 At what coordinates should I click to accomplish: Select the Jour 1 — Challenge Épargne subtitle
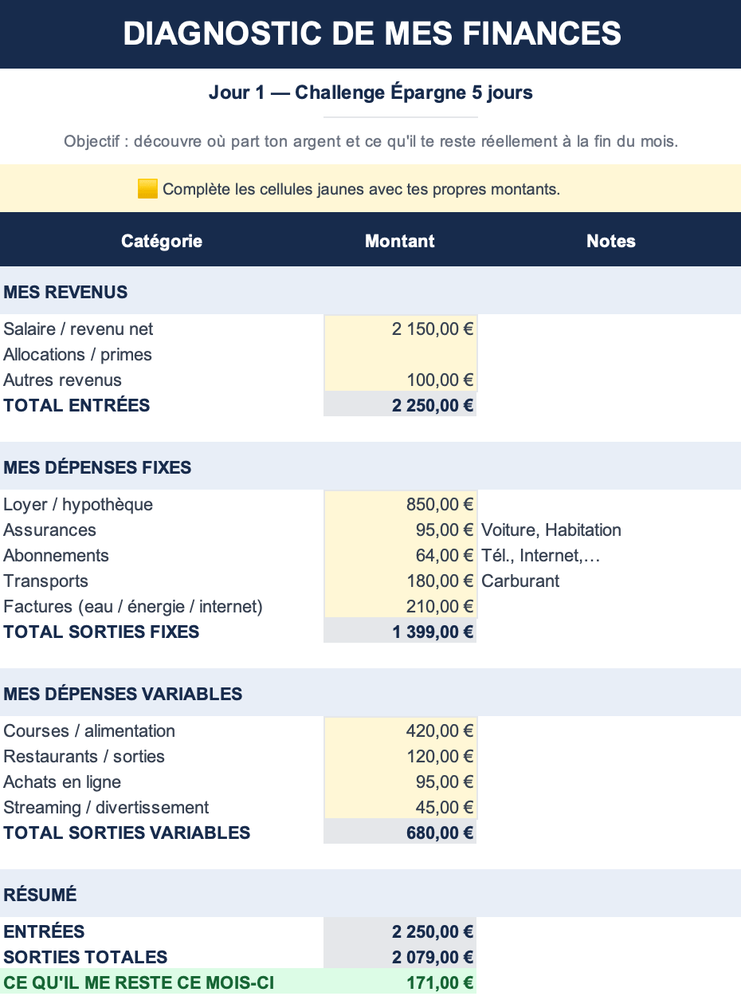tap(370, 93)
